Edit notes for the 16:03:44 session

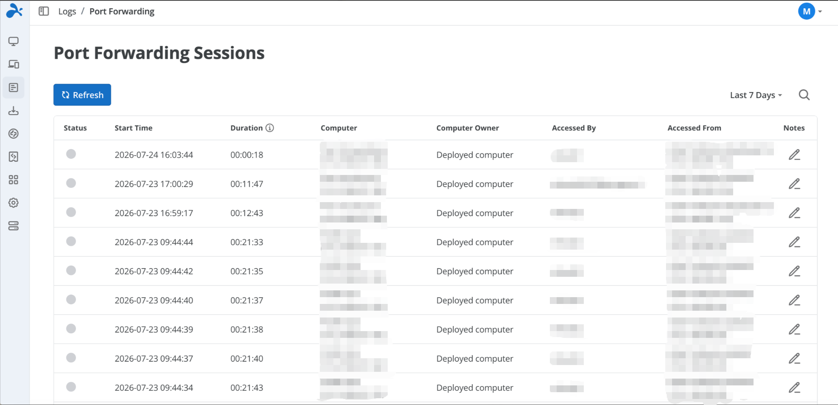pos(794,155)
